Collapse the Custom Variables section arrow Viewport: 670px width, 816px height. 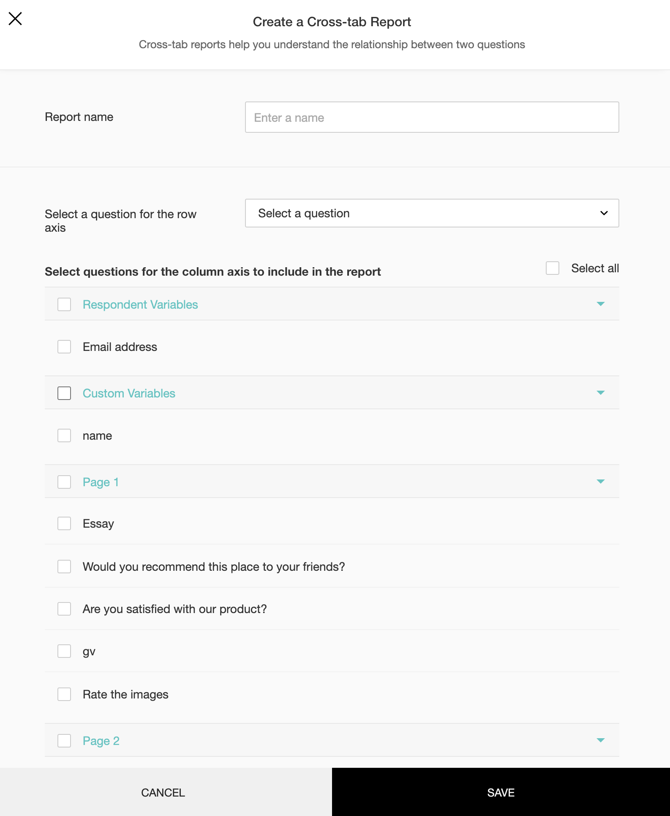600,393
